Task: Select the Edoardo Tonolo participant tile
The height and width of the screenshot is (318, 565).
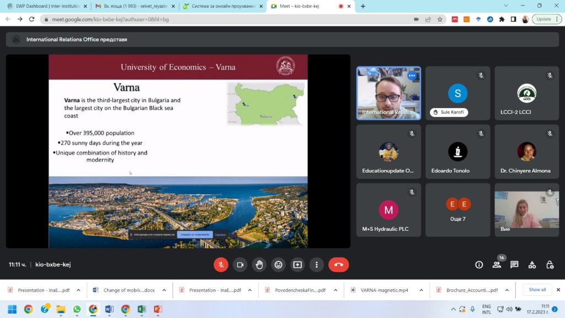Action: (x=457, y=151)
